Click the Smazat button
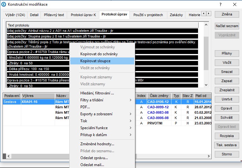This screenshot has height=168, width=242. 227,72
